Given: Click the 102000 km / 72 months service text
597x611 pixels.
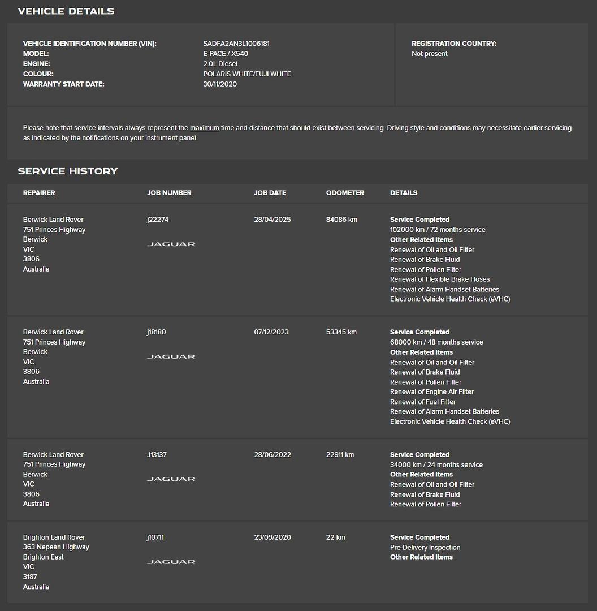Looking at the screenshot, I should point(438,230).
